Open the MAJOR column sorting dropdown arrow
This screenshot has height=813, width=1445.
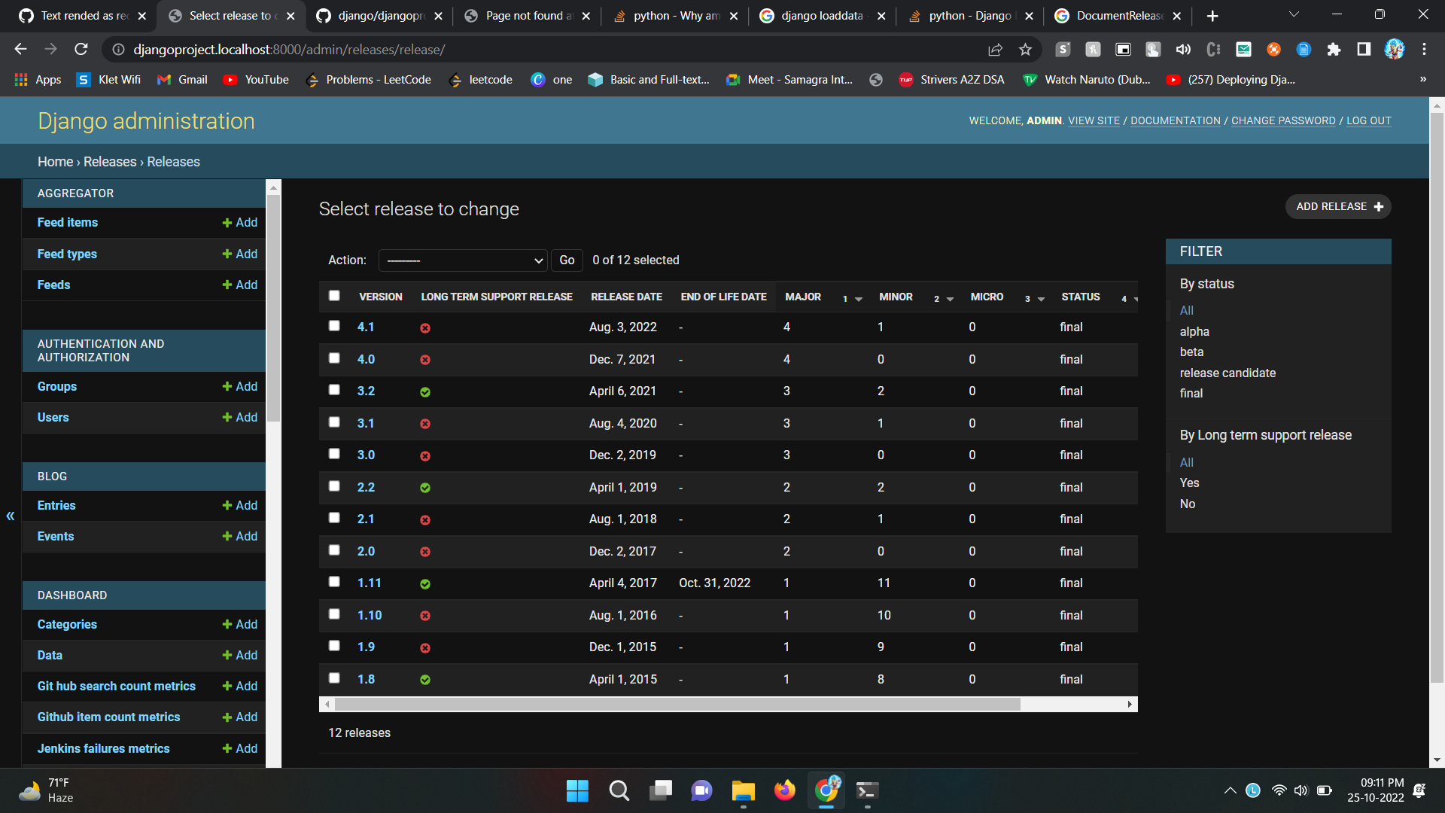[860, 299]
